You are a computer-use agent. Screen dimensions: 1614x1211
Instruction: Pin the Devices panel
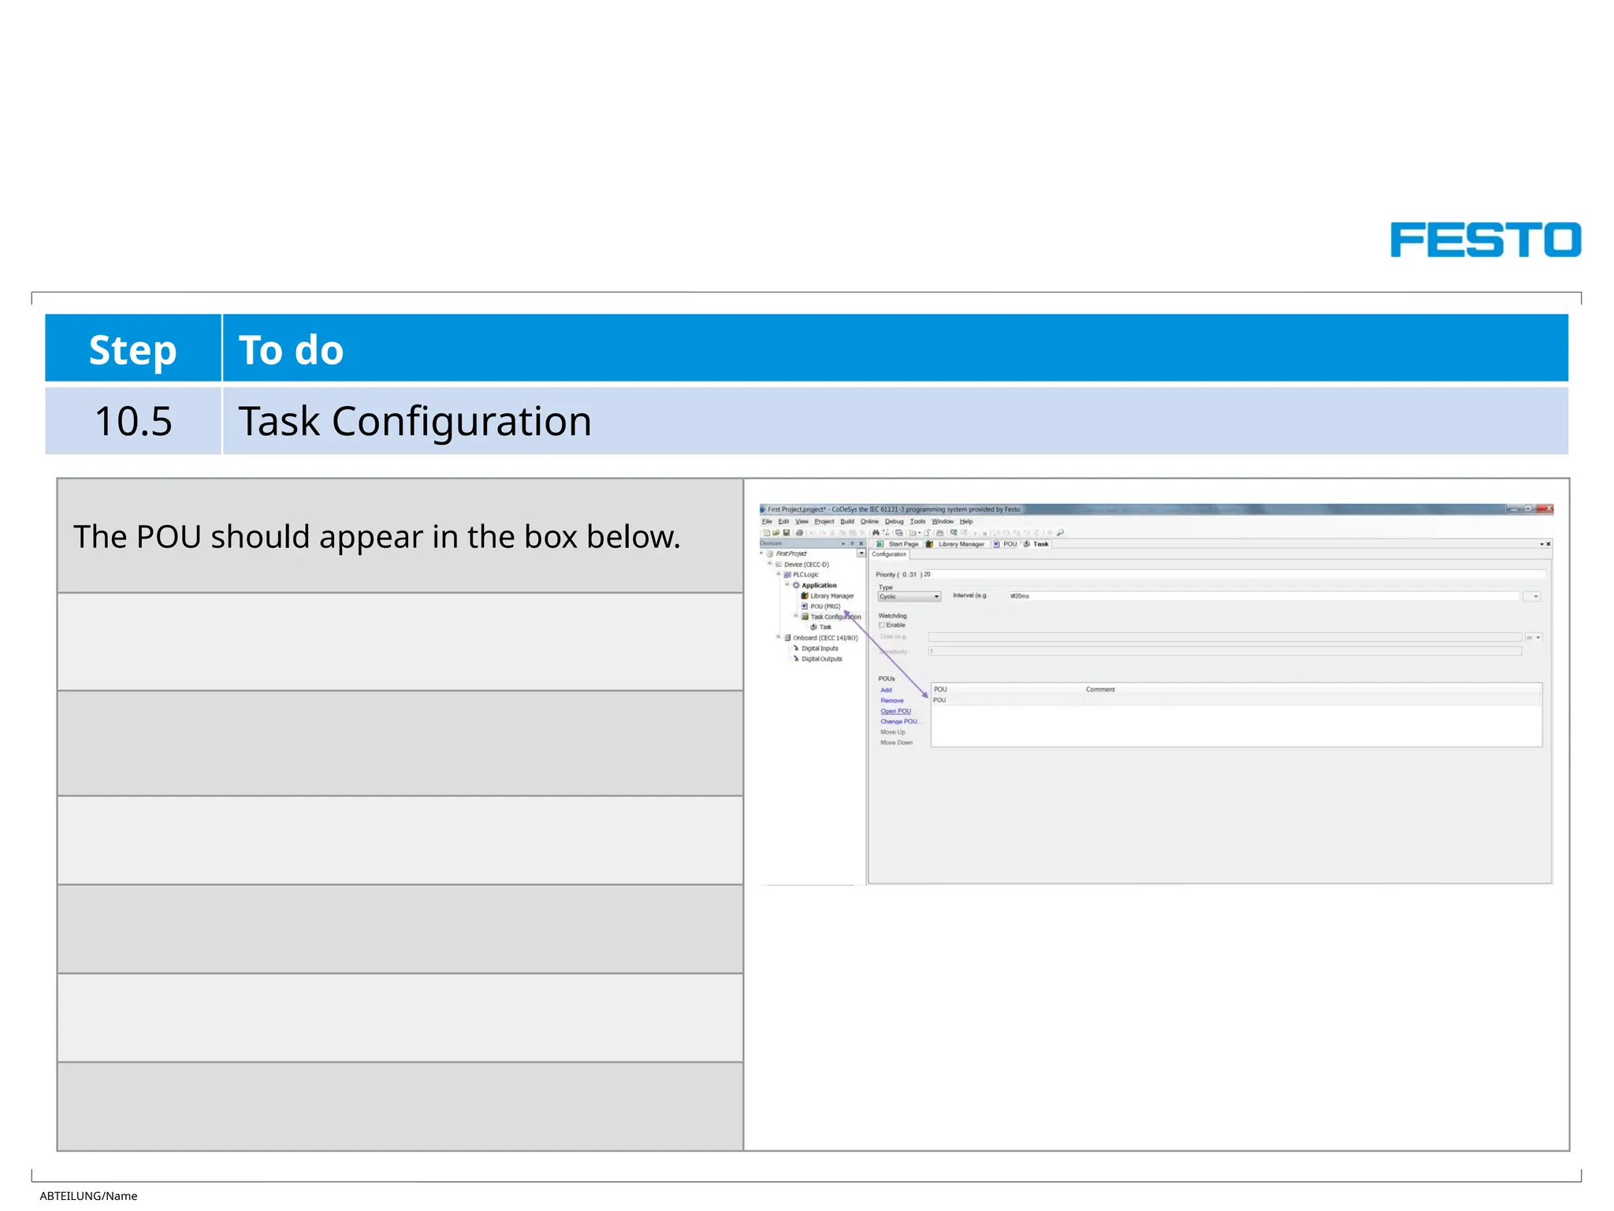[x=852, y=543]
